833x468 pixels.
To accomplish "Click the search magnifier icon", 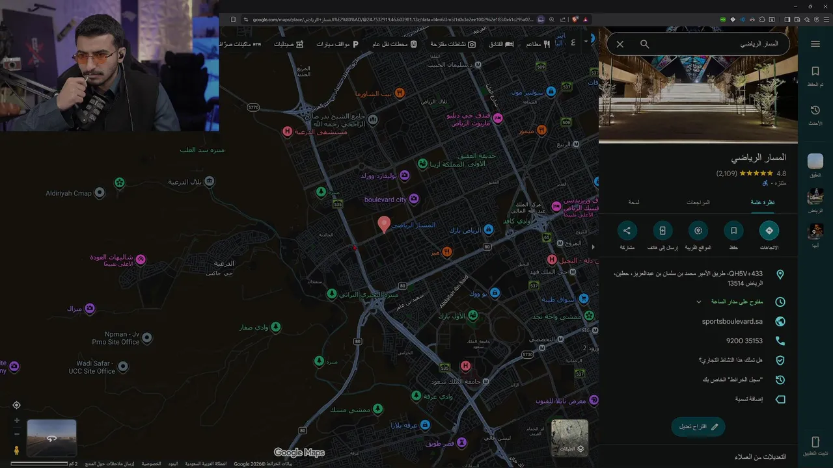I will [644, 44].
